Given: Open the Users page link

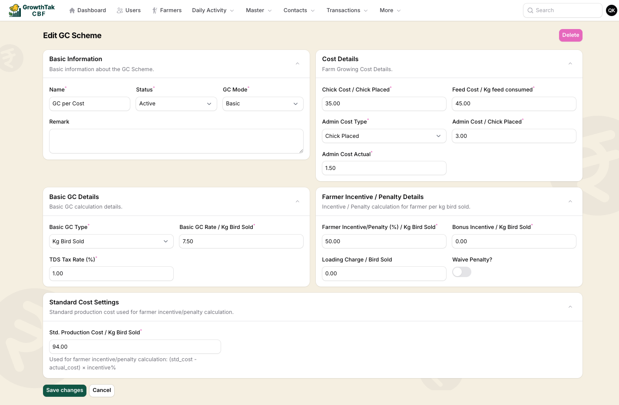Looking at the screenshot, I should pyautogui.click(x=129, y=10).
